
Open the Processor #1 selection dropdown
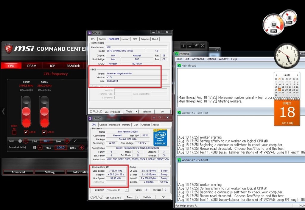127,190
